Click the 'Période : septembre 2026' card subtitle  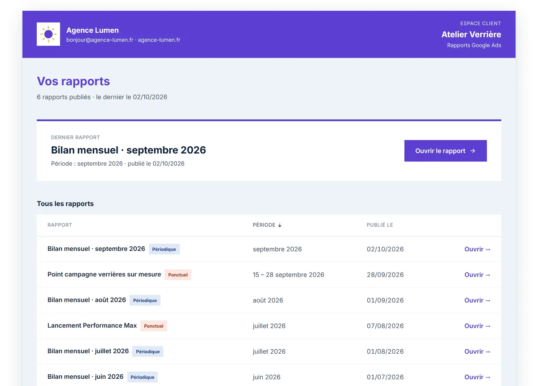click(x=118, y=164)
